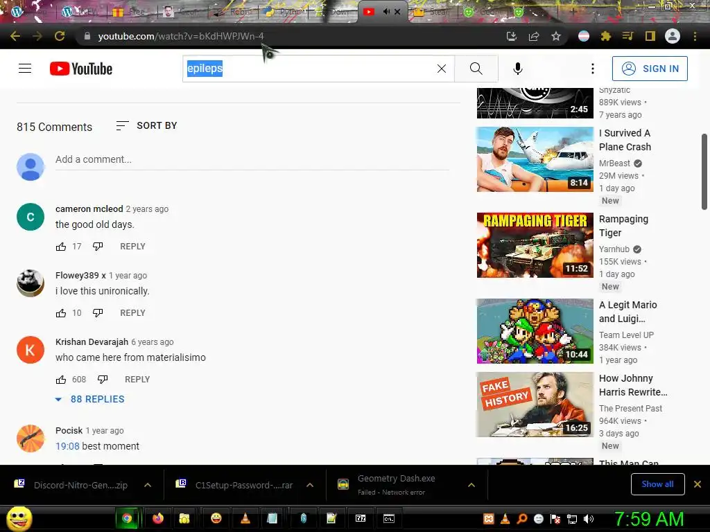710x532 pixels.
Task: Mute the tab using the speaker icon
Action: [x=386, y=11]
